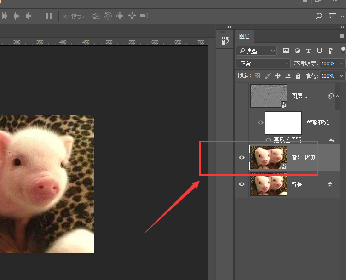Select the 图层 panel tab
This screenshot has height=280, width=346.
click(244, 36)
